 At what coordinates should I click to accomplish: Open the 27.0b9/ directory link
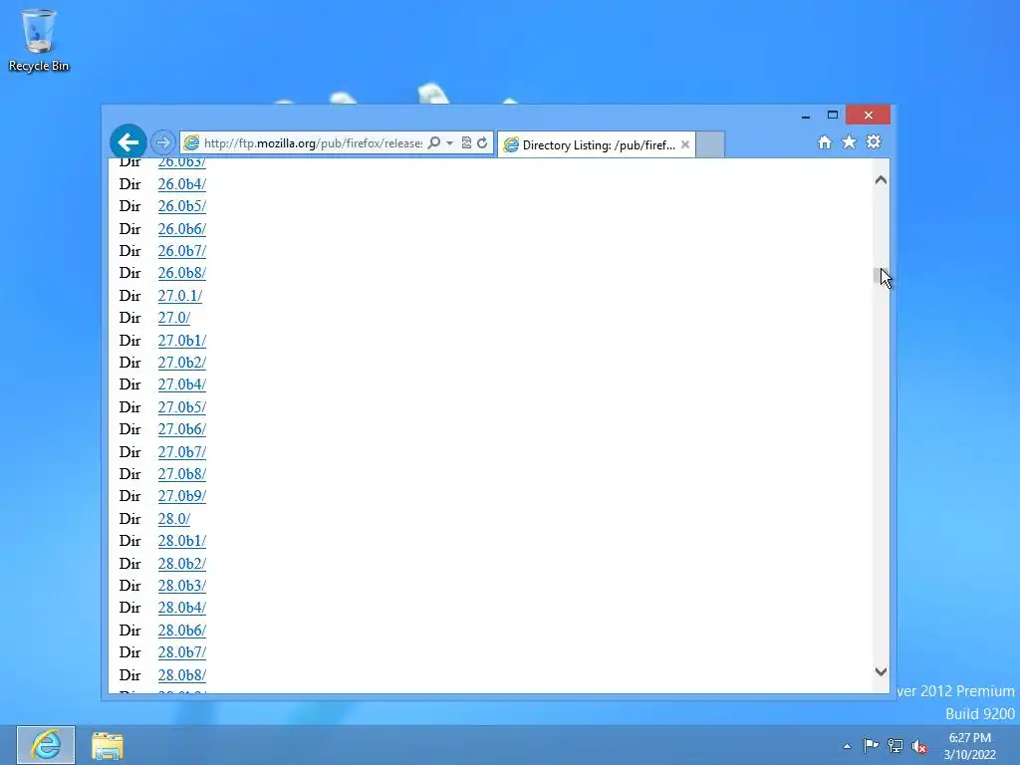tap(181, 496)
